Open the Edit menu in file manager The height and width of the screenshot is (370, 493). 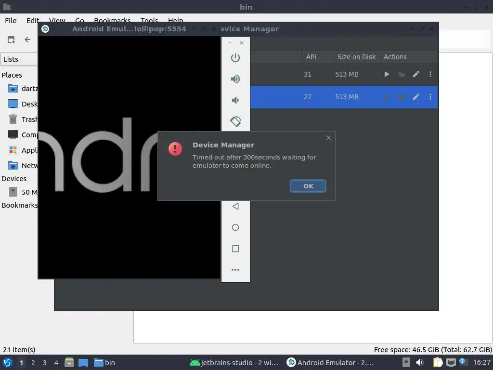(x=33, y=20)
